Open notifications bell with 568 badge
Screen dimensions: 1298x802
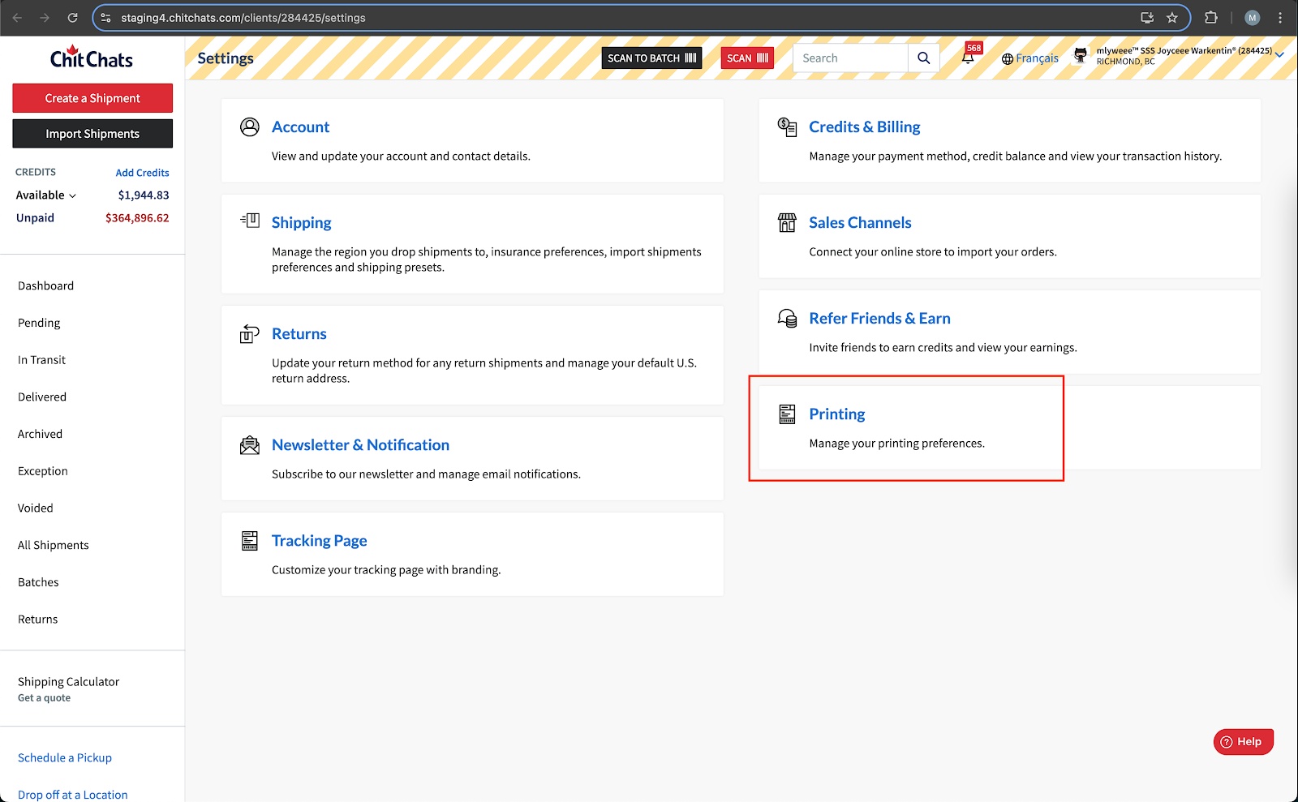[969, 57]
